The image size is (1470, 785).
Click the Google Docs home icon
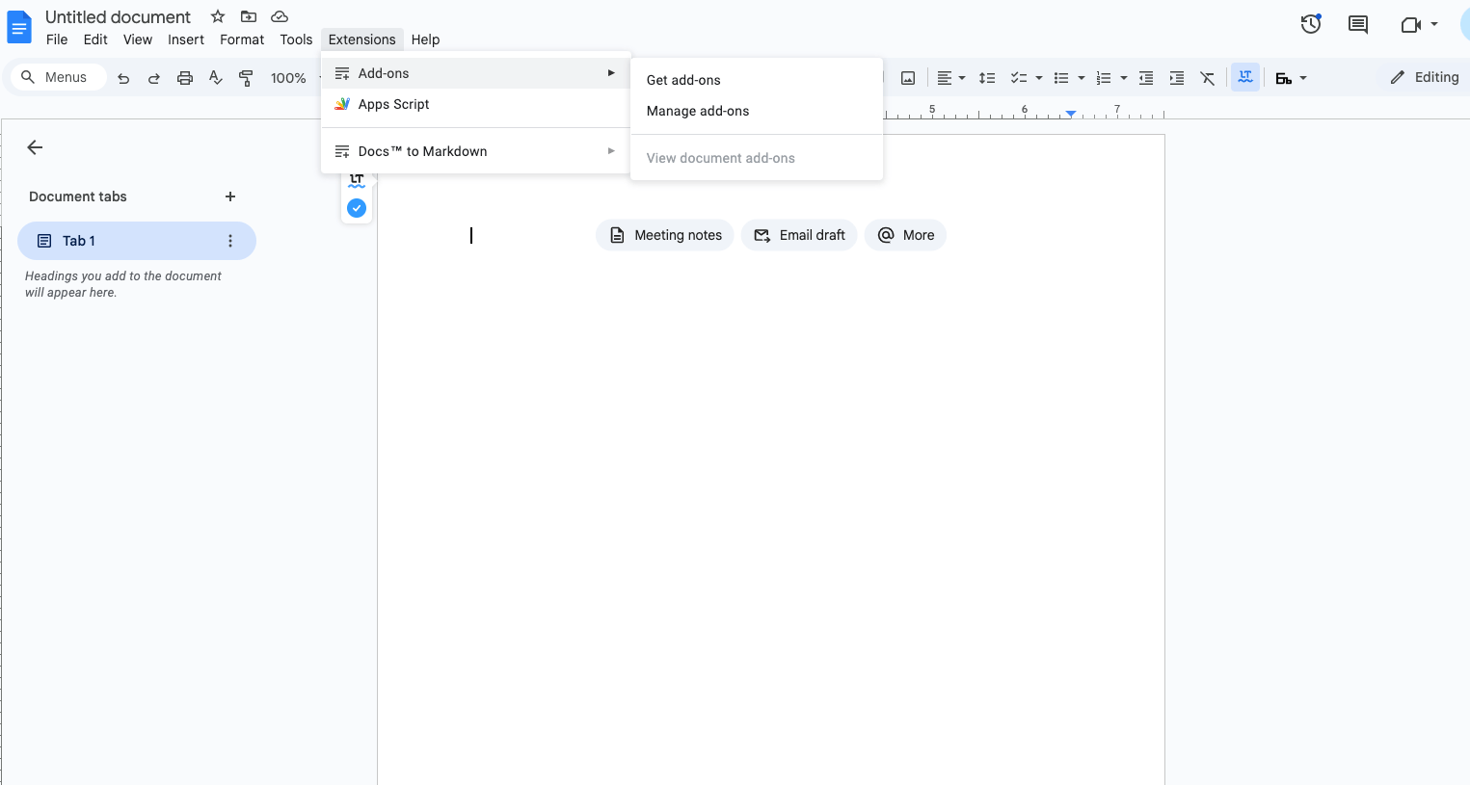click(19, 28)
